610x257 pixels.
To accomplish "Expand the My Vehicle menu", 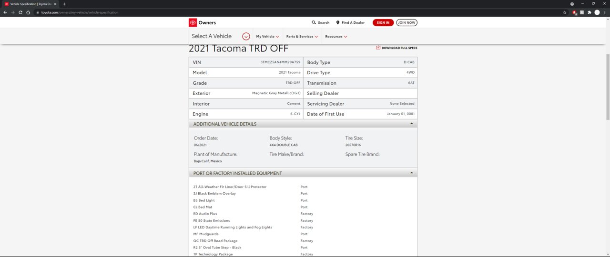I will (x=267, y=37).
